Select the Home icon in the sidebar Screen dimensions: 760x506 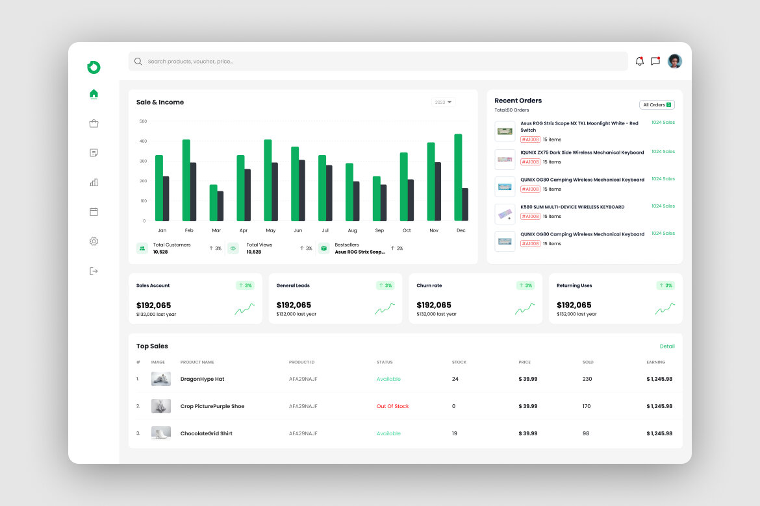(94, 93)
